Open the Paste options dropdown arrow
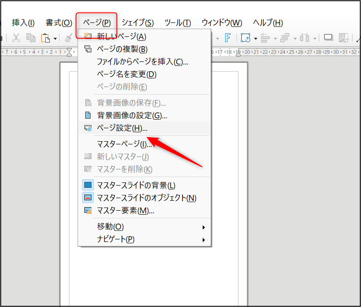Screen dimensions: 361x307 55,39
